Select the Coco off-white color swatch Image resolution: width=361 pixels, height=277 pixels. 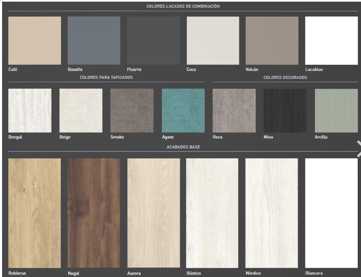pos(213,41)
